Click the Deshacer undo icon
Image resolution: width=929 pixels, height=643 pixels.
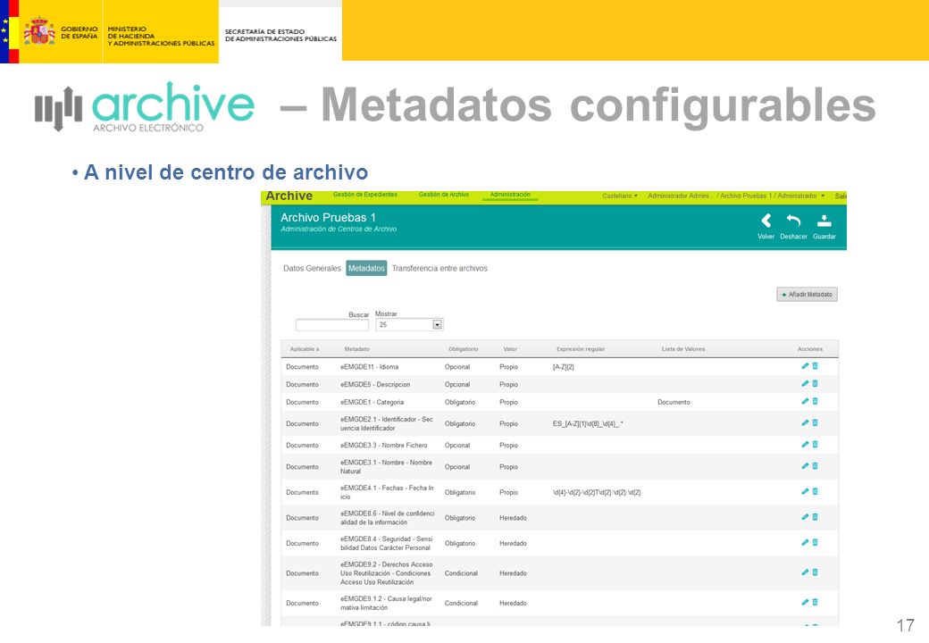click(793, 221)
